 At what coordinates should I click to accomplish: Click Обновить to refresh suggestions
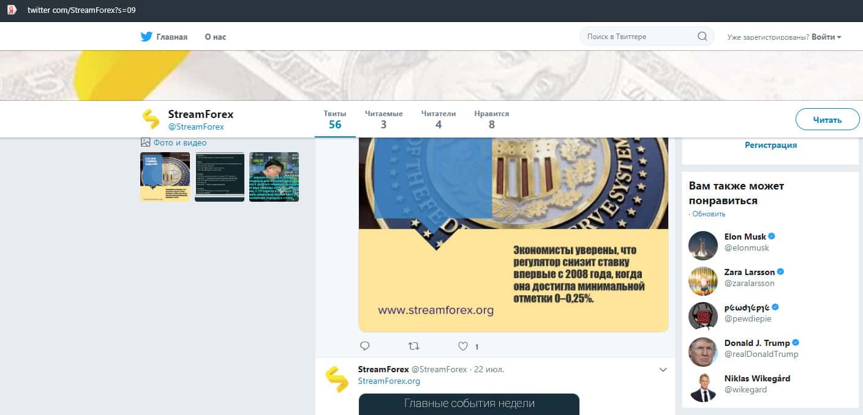(x=709, y=214)
